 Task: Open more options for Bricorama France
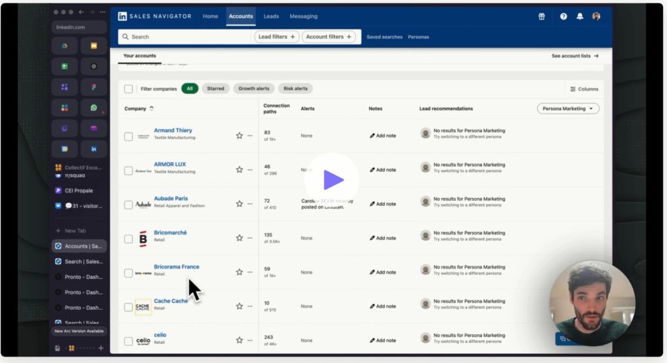click(x=250, y=272)
